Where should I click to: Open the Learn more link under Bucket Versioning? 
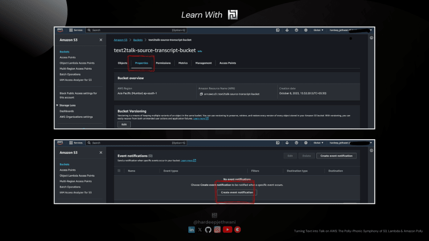point(201,118)
